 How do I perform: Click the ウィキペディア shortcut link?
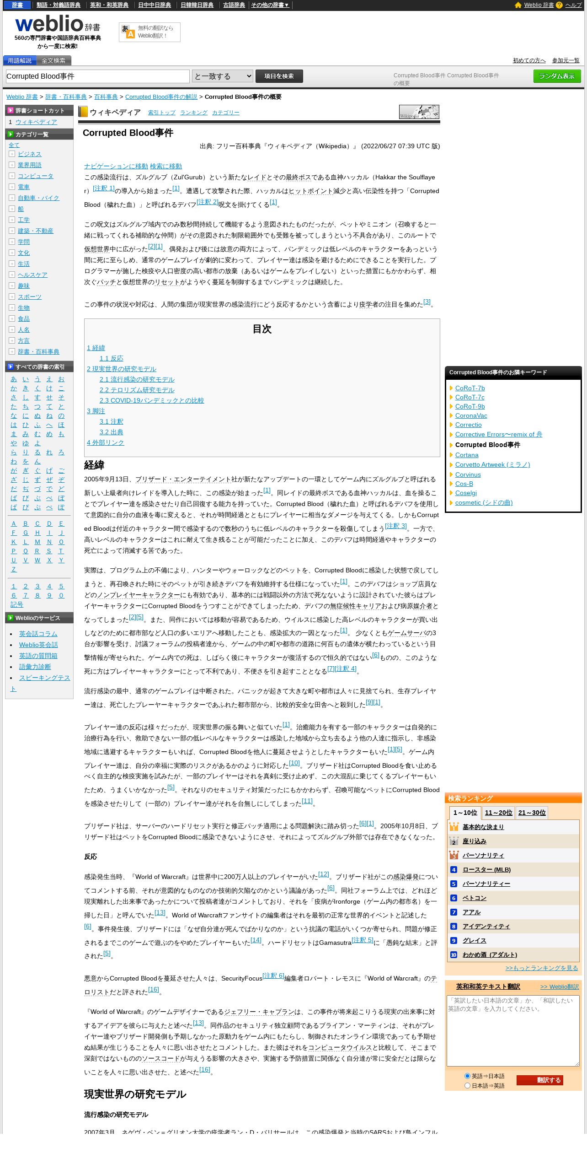(36, 122)
